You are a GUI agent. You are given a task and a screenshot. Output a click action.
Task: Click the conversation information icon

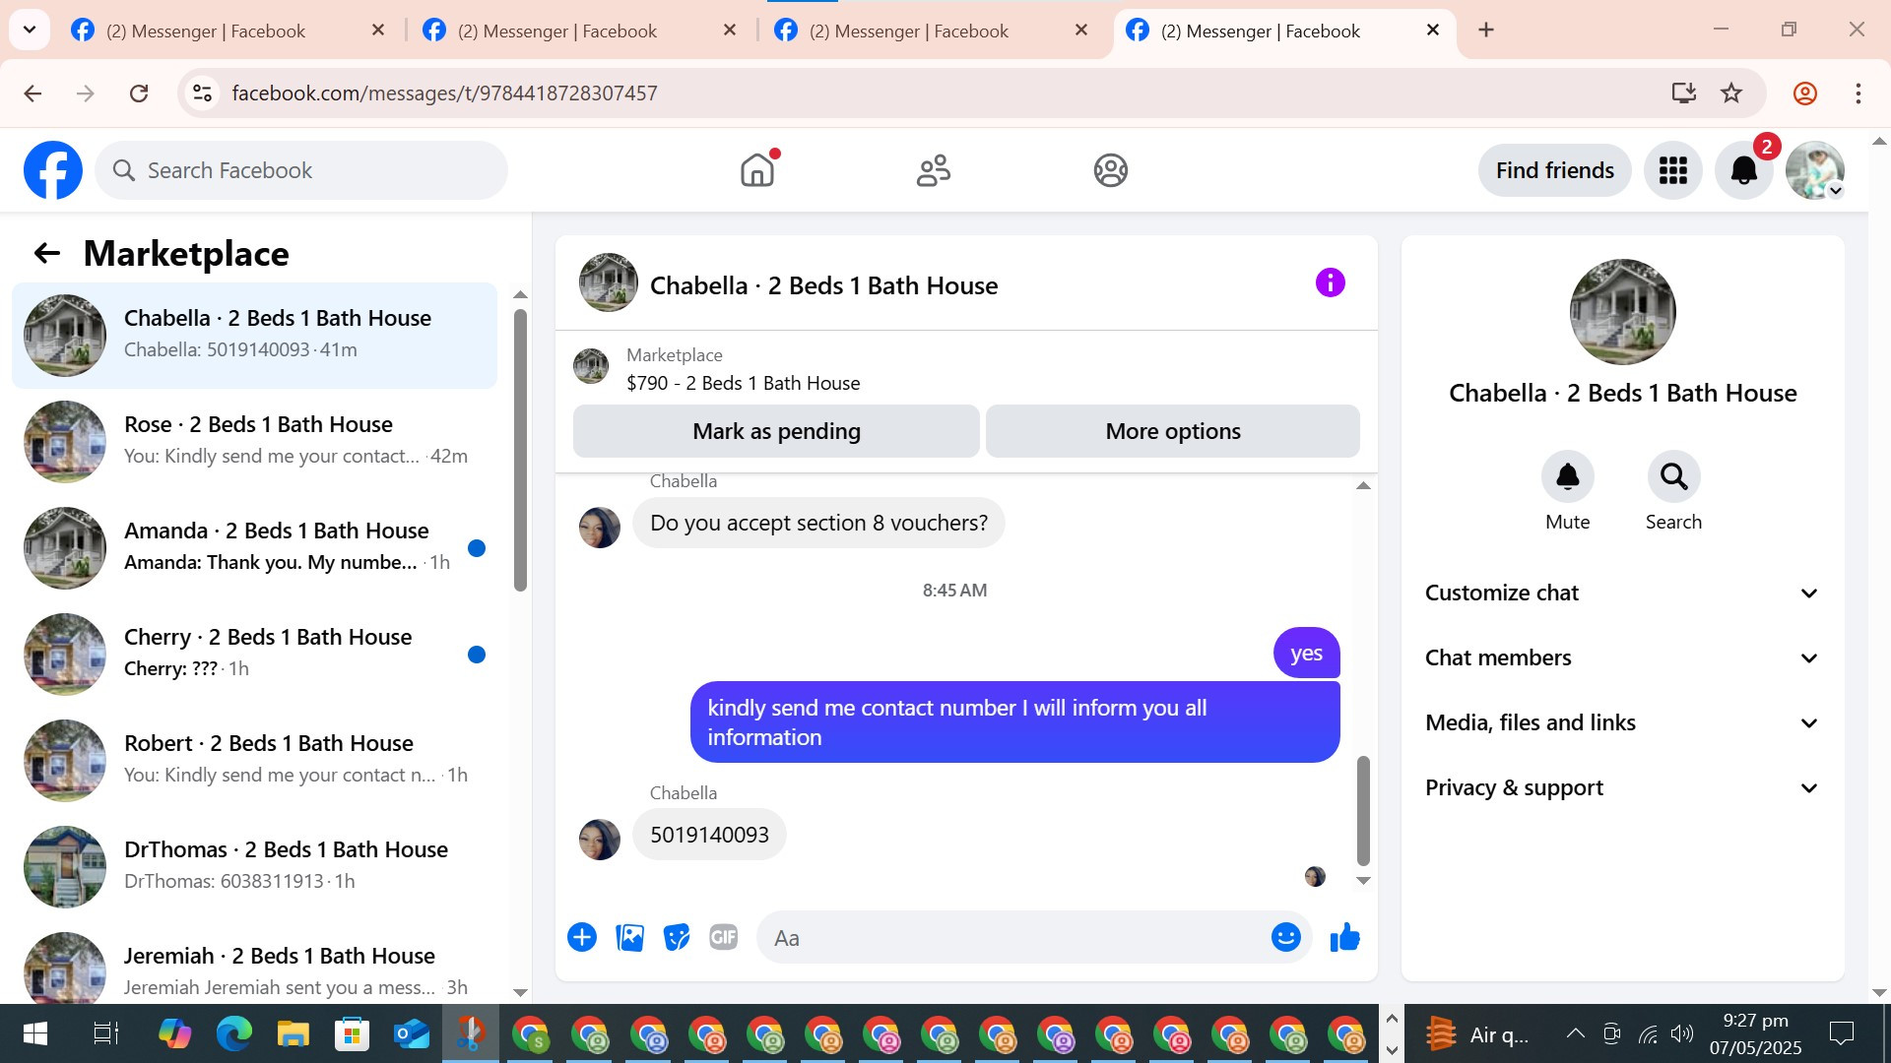1330,283
